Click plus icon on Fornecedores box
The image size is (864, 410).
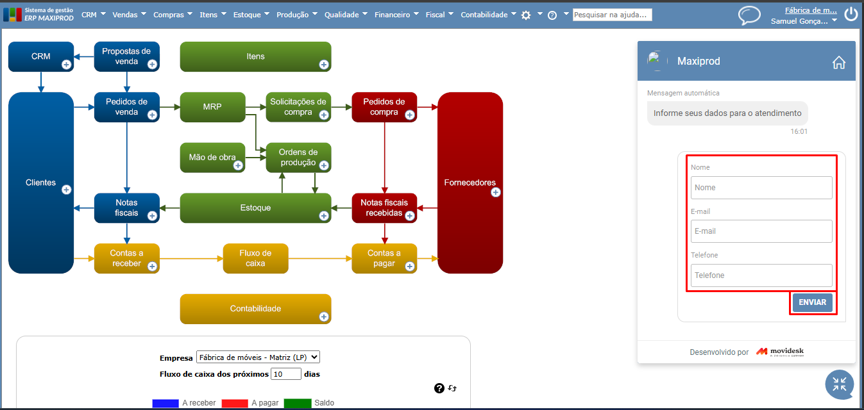pos(496,192)
